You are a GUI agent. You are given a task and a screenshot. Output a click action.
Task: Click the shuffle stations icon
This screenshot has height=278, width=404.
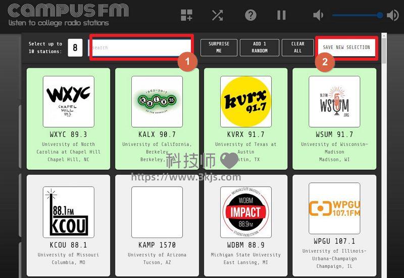[218, 15]
